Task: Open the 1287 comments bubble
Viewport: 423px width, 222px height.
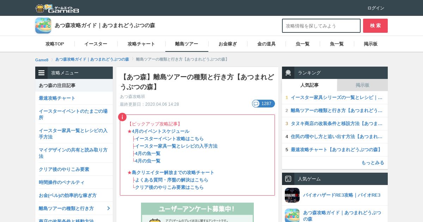Action: click(263, 104)
